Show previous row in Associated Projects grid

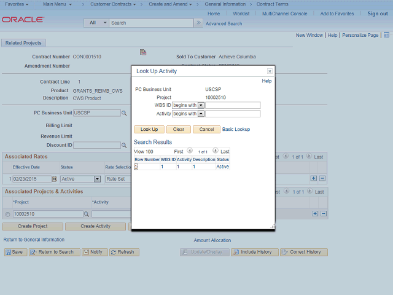click(x=287, y=191)
